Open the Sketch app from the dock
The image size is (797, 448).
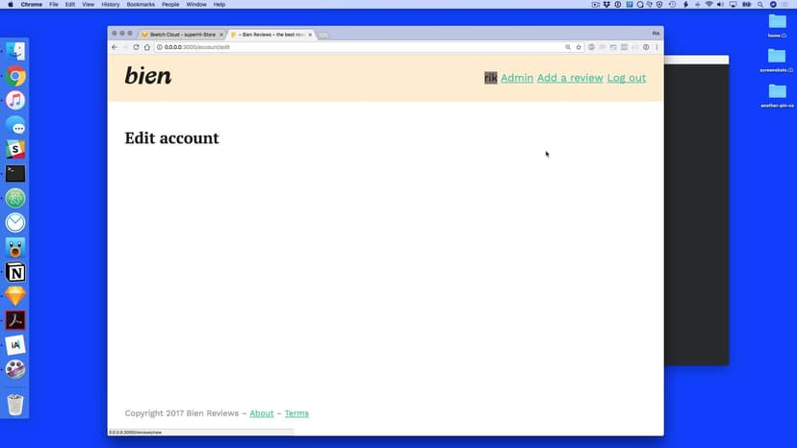[x=15, y=296]
